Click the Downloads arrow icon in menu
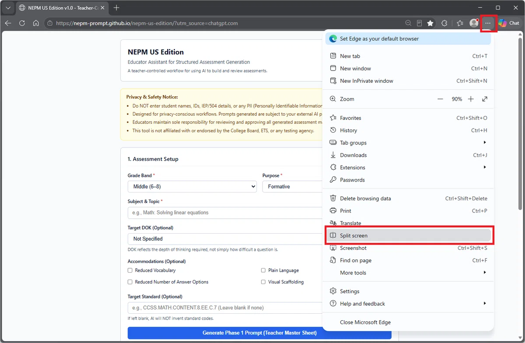 [333, 155]
